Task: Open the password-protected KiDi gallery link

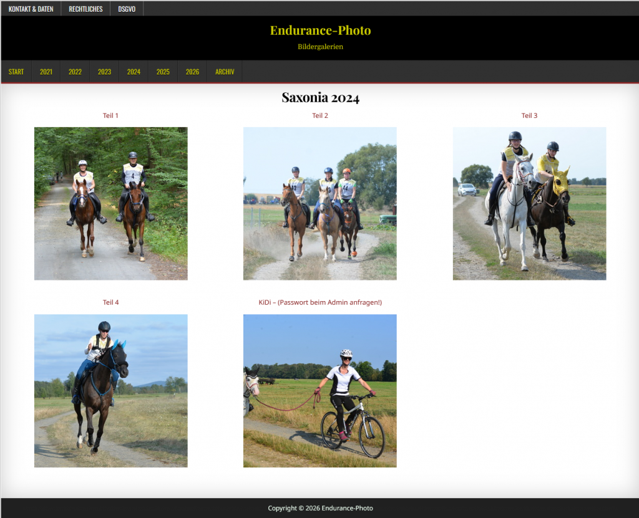Action: [x=320, y=302]
